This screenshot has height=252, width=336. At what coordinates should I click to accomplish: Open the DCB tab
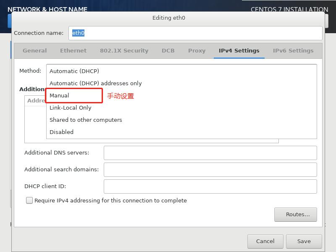coord(168,50)
